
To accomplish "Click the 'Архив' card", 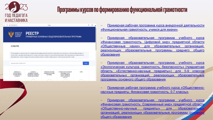I will pos(81,75).
